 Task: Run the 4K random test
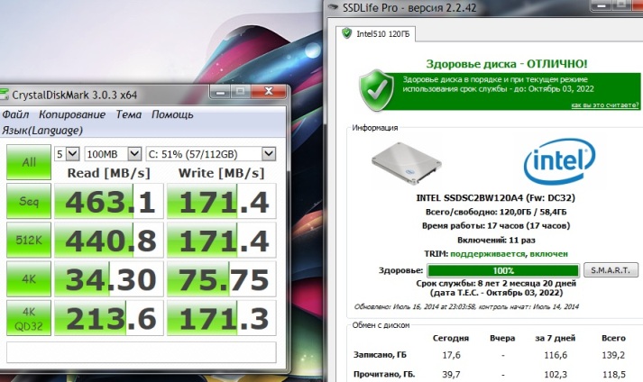coord(29,279)
